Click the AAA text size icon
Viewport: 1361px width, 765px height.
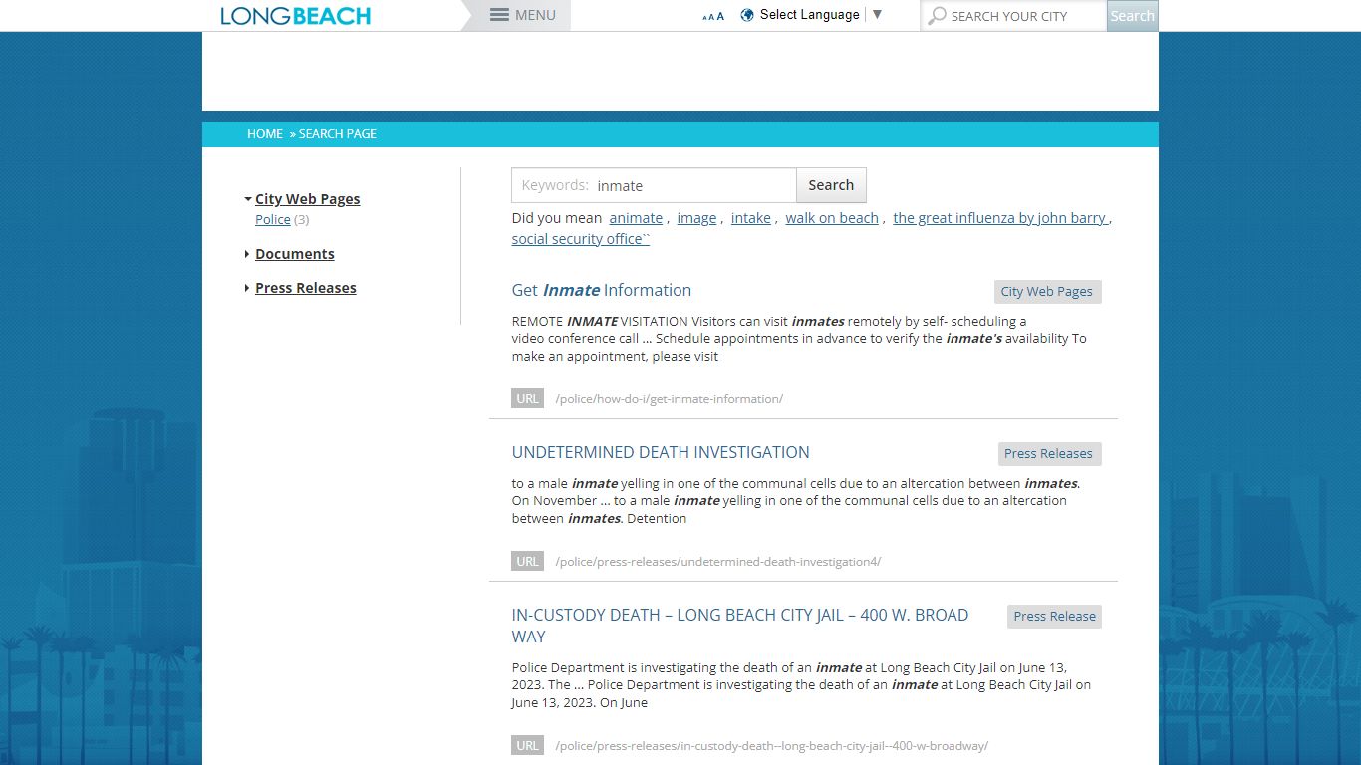pos(713,16)
